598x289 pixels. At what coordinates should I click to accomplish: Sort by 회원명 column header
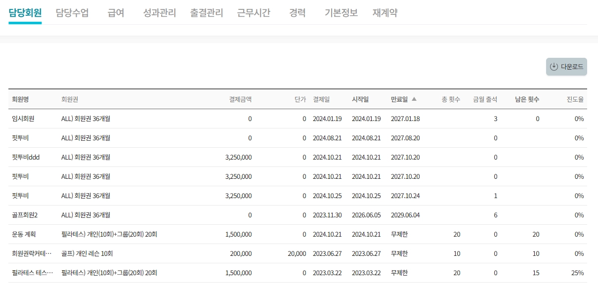click(x=20, y=99)
